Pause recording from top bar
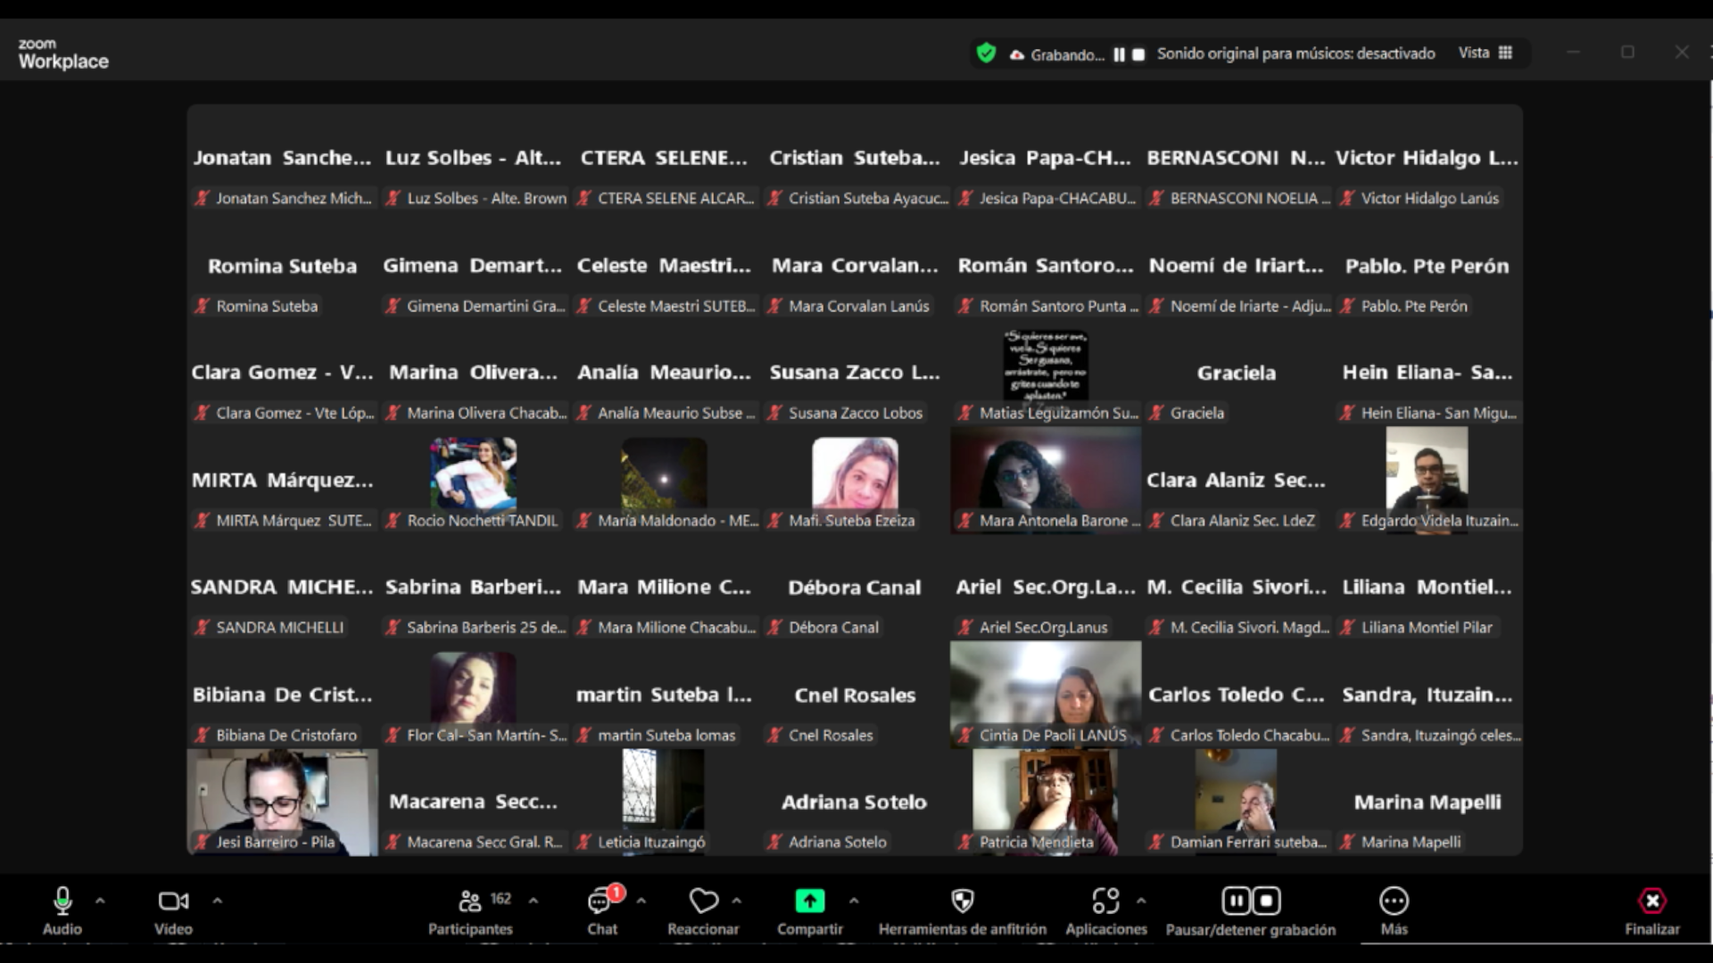Viewport: 1713px width, 963px height. pos(1119,54)
